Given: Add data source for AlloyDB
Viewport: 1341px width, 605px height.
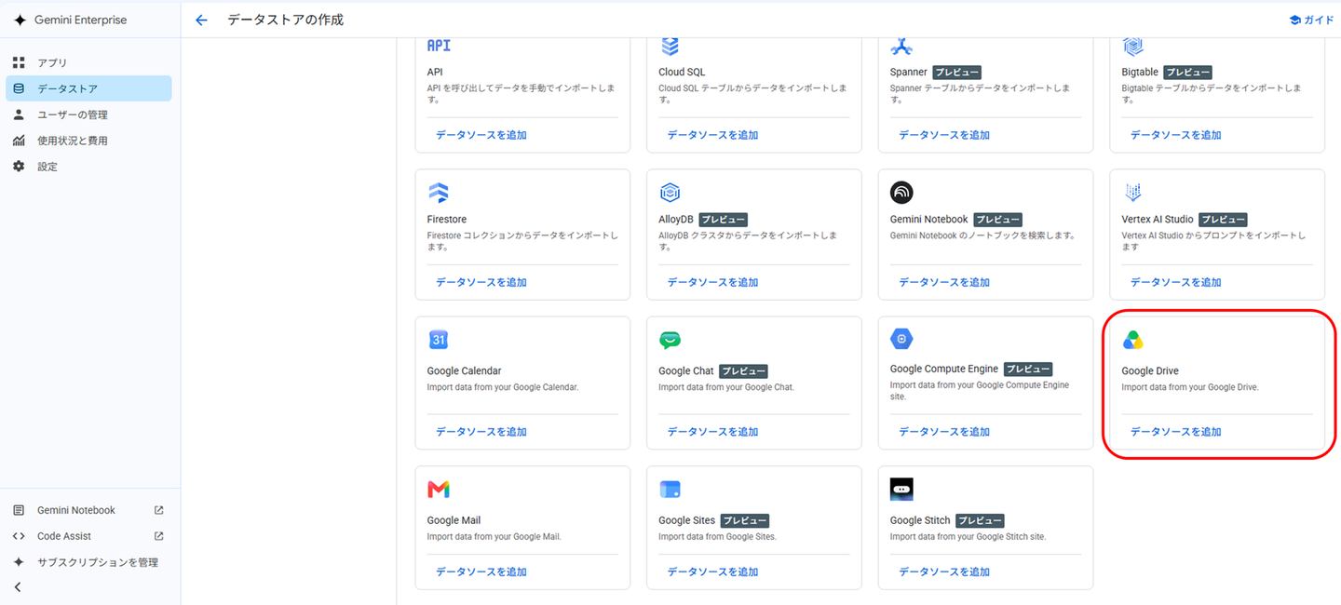Looking at the screenshot, I should [x=712, y=282].
